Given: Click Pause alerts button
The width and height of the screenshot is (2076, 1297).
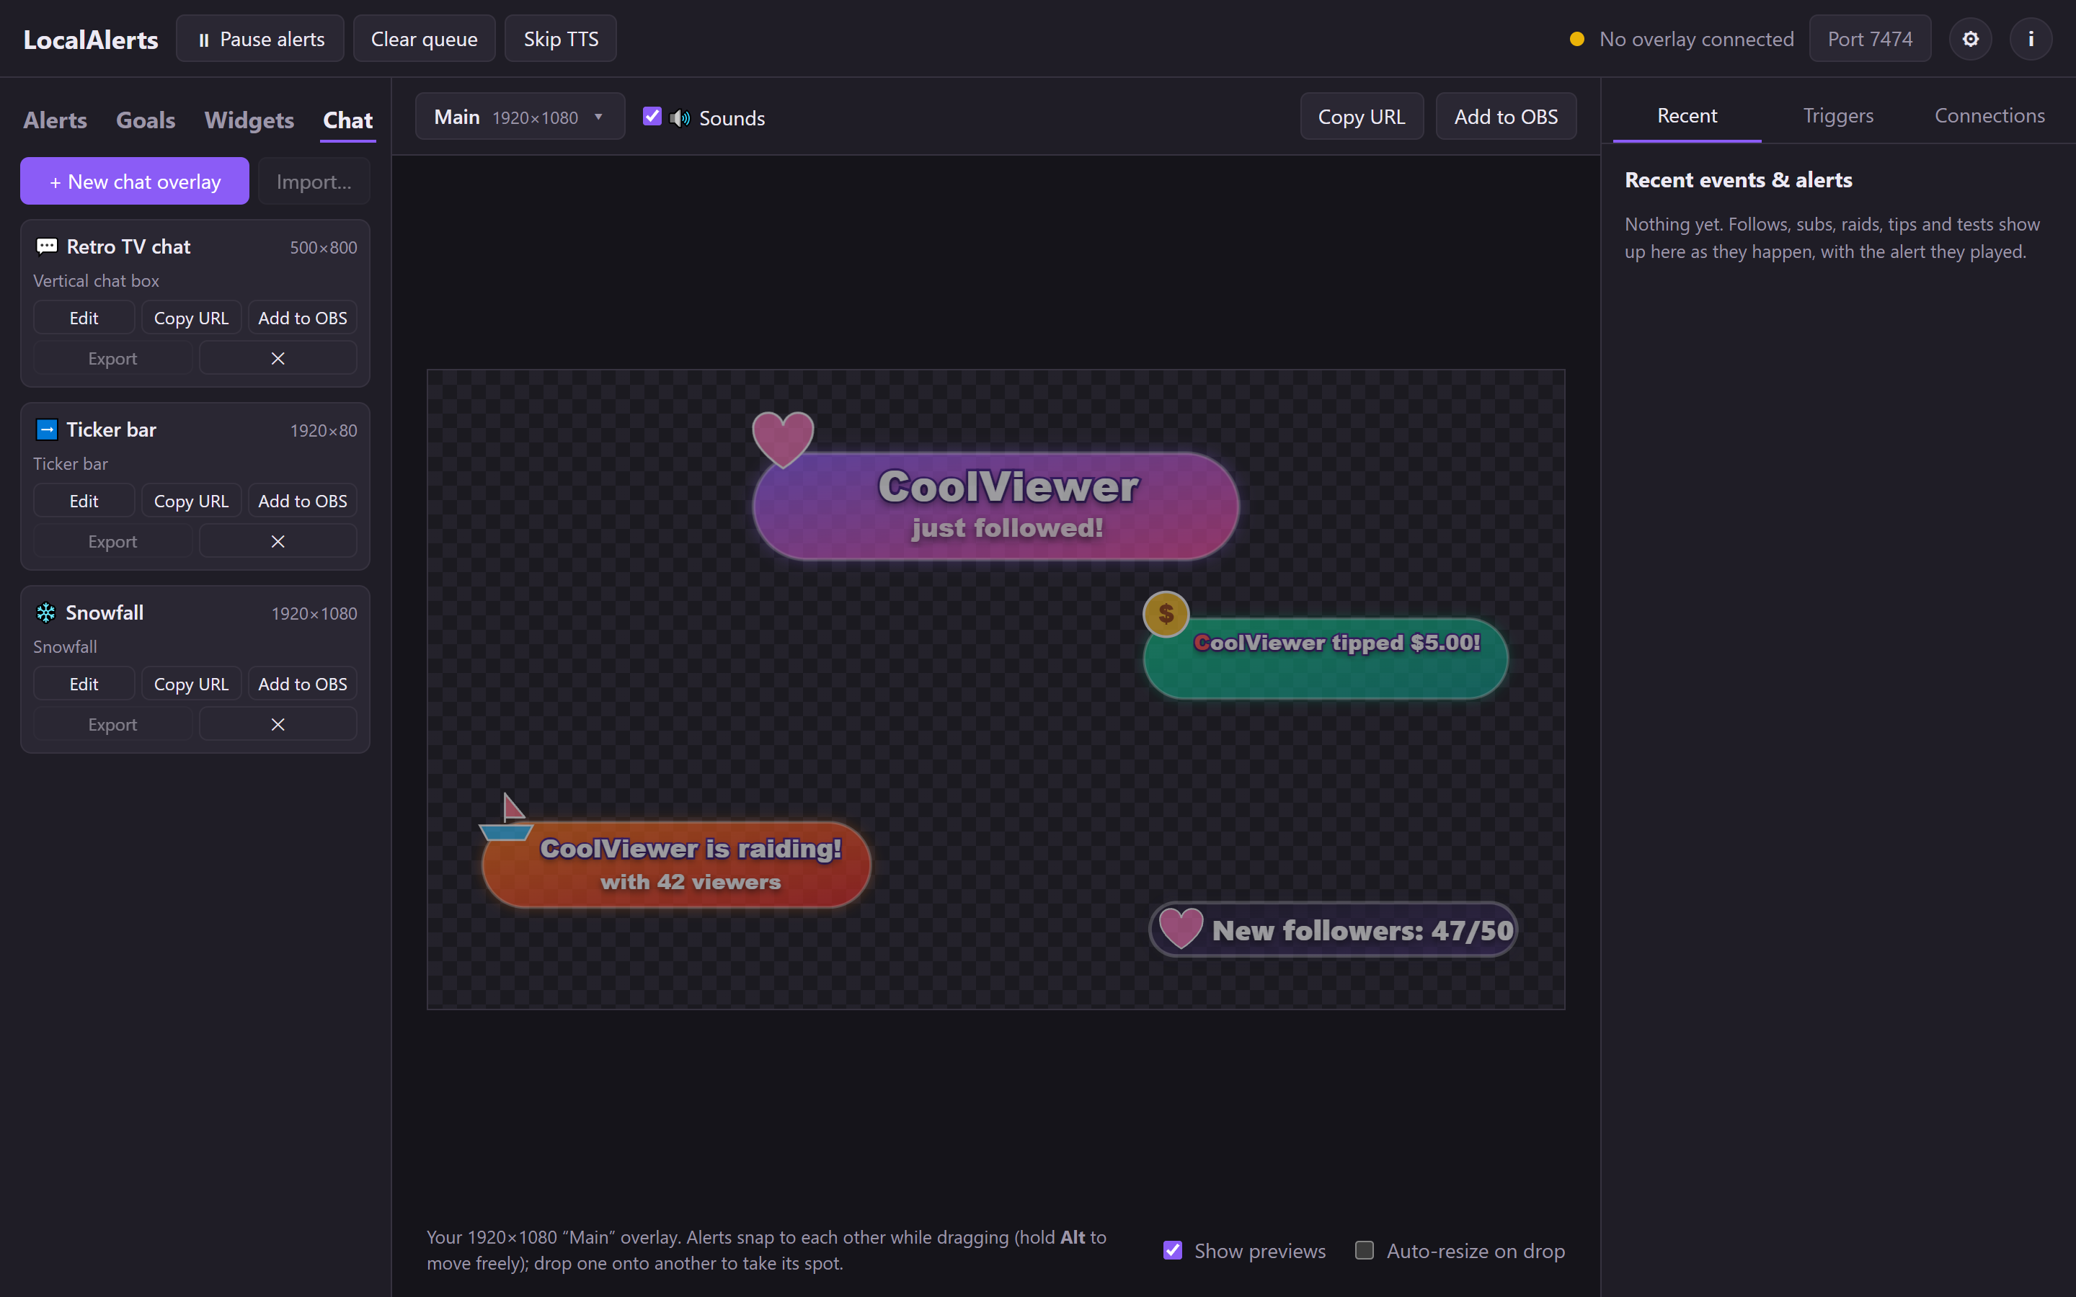Looking at the screenshot, I should tap(260, 39).
